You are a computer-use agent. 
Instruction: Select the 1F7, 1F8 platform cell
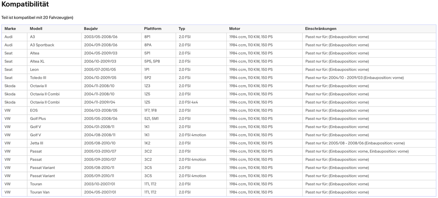click(151, 111)
